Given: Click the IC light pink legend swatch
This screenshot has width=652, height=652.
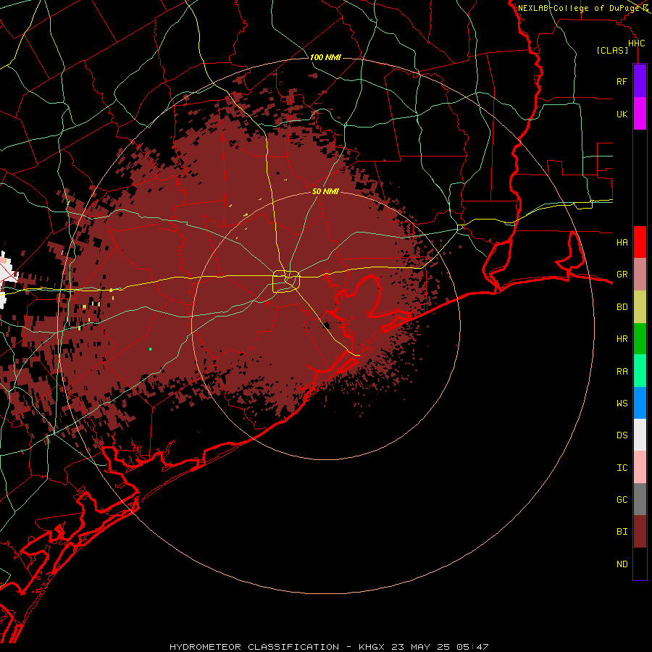Looking at the screenshot, I should coord(640,467).
